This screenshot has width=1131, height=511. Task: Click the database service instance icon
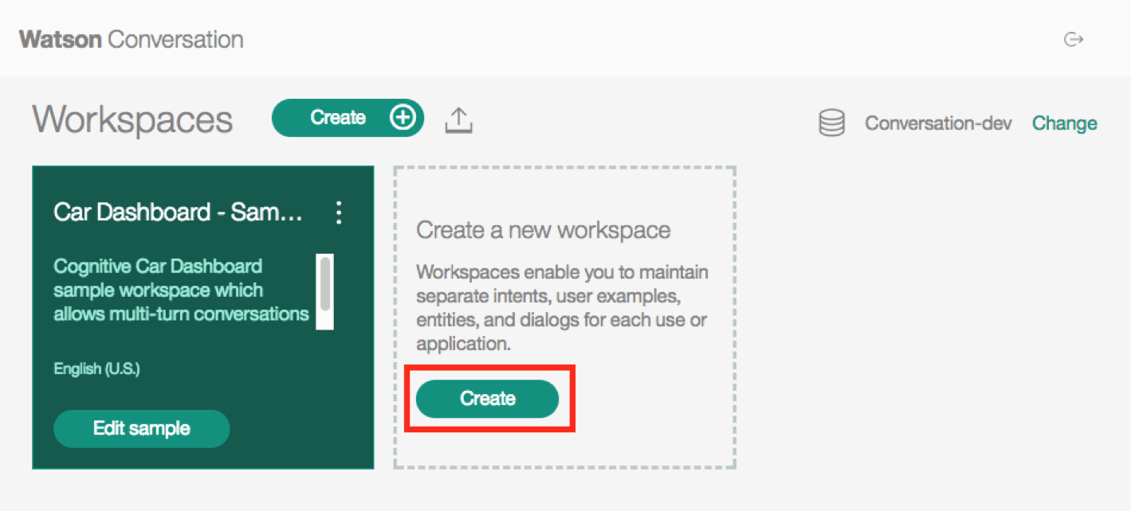pyautogui.click(x=831, y=123)
